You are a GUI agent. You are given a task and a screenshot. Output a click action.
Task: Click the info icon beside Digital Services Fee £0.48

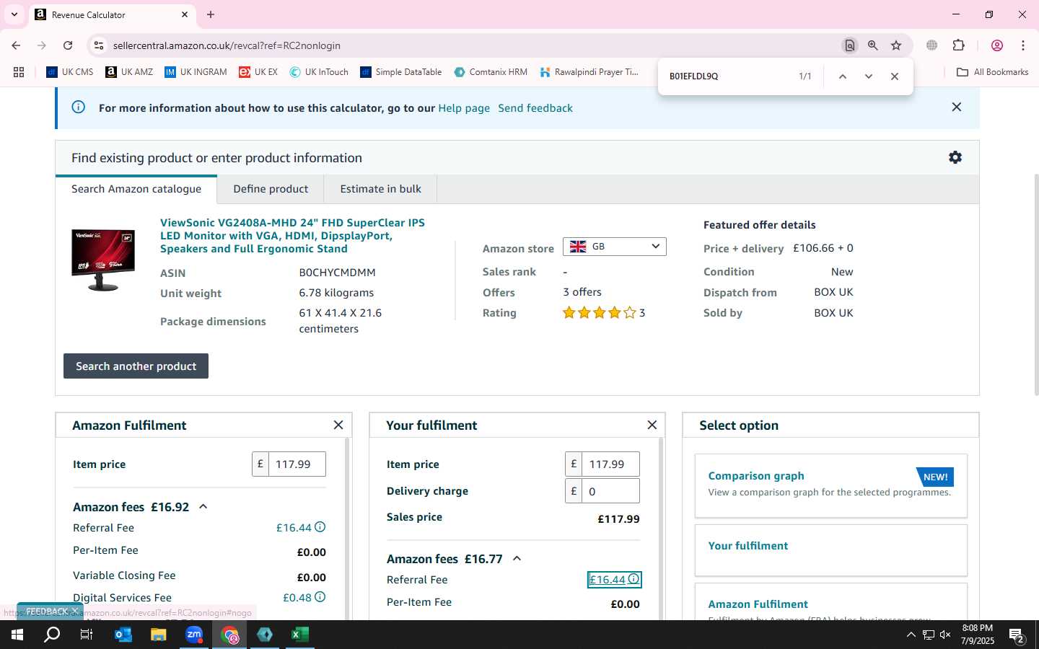pos(320,597)
